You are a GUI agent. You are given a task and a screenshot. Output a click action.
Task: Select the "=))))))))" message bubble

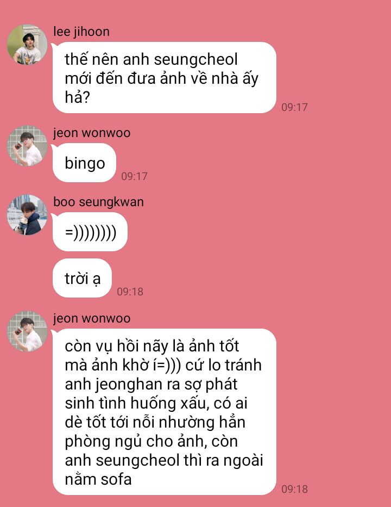[90, 232]
